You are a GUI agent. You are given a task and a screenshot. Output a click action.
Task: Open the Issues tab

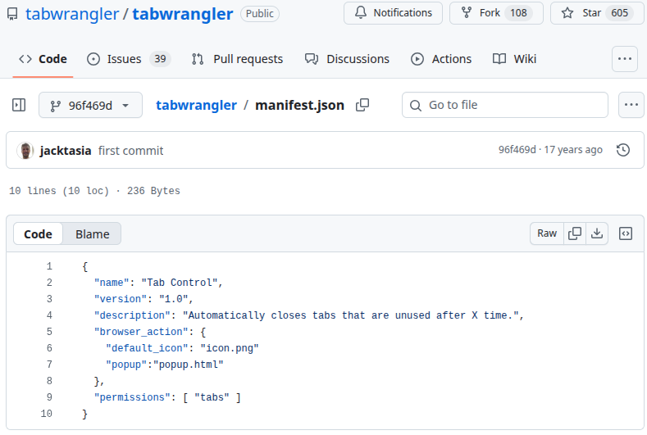click(129, 59)
